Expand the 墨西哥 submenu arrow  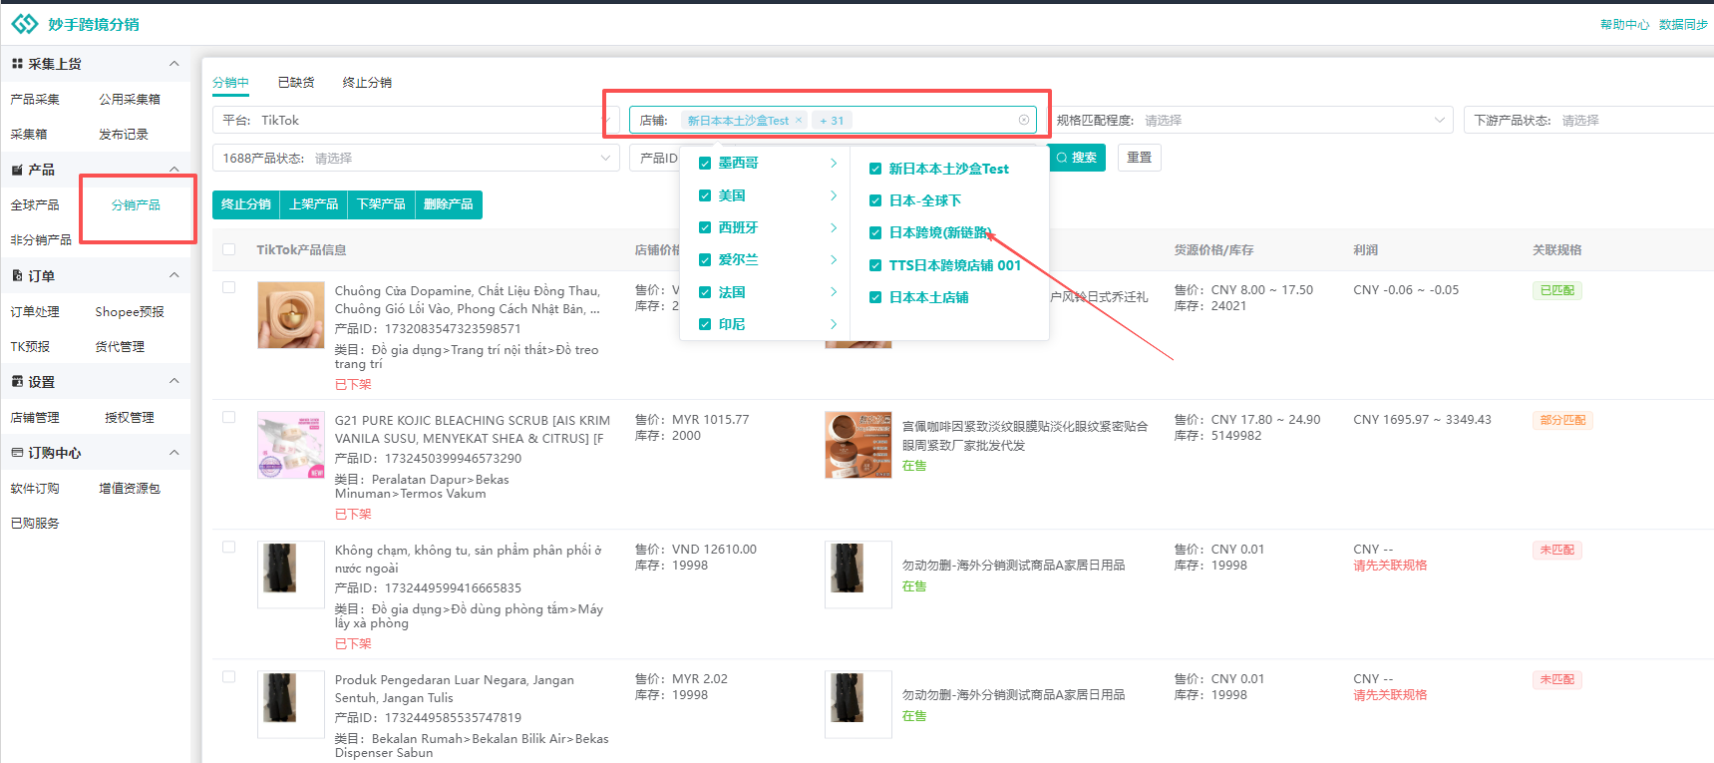[834, 163]
